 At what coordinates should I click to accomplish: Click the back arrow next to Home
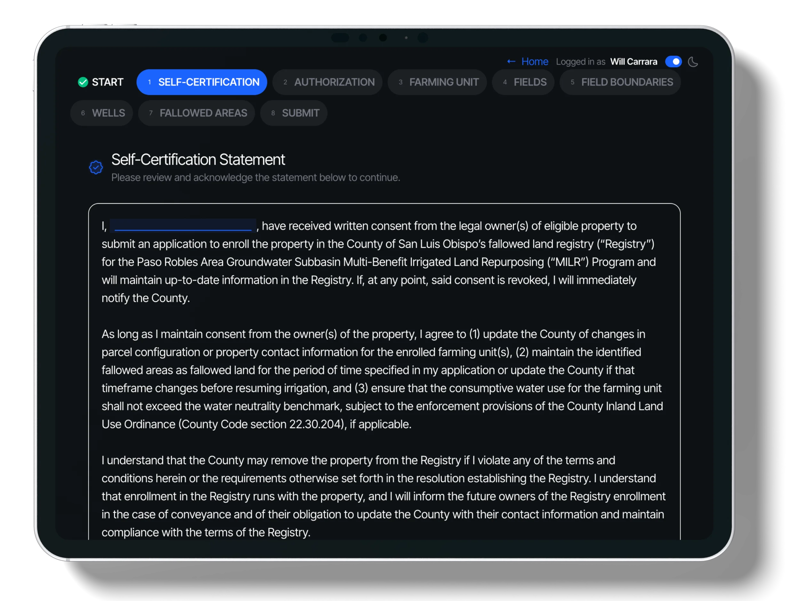(x=511, y=61)
